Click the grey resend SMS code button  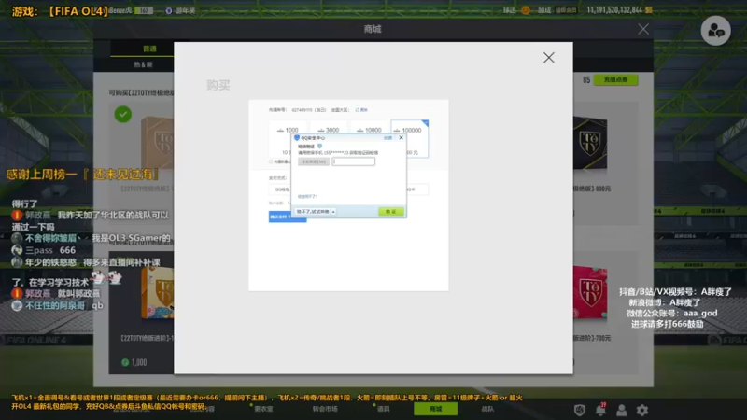click(x=314, y=161)
